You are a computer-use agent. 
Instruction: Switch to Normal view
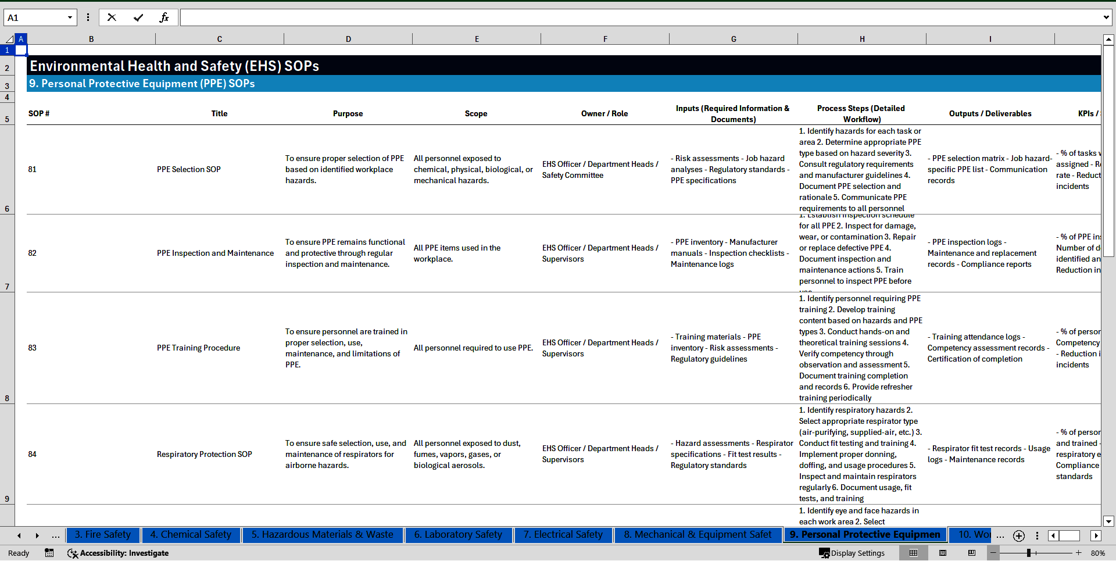click(913, 553)
